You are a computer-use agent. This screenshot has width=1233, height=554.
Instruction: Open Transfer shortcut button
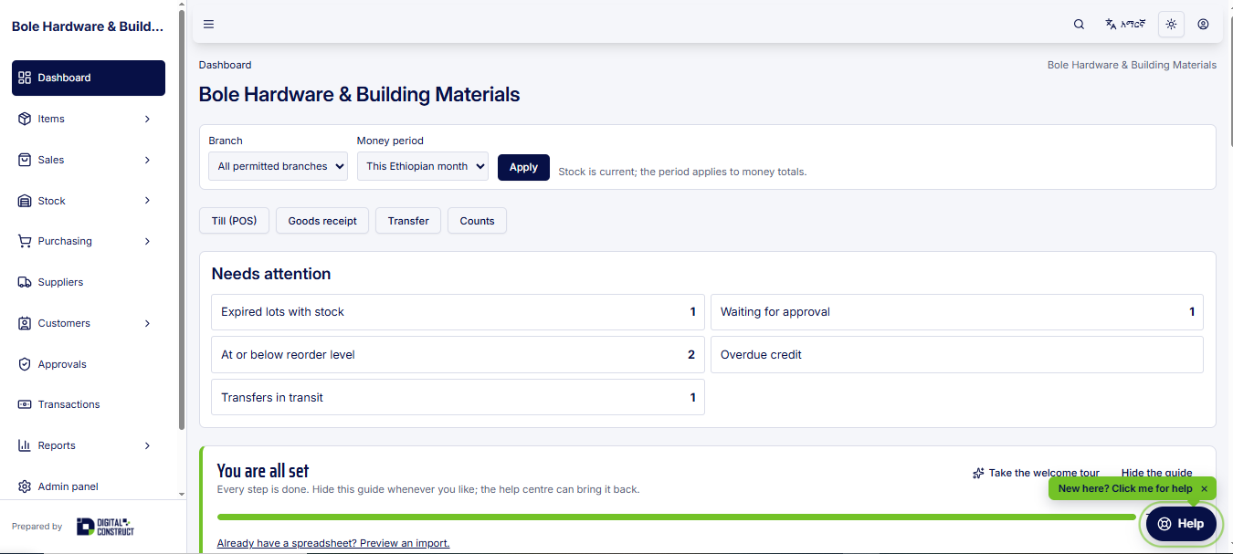pyautogui.click(x=408, y=221)
